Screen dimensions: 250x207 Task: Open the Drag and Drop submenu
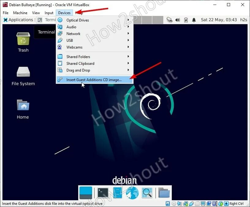point(95,70)
